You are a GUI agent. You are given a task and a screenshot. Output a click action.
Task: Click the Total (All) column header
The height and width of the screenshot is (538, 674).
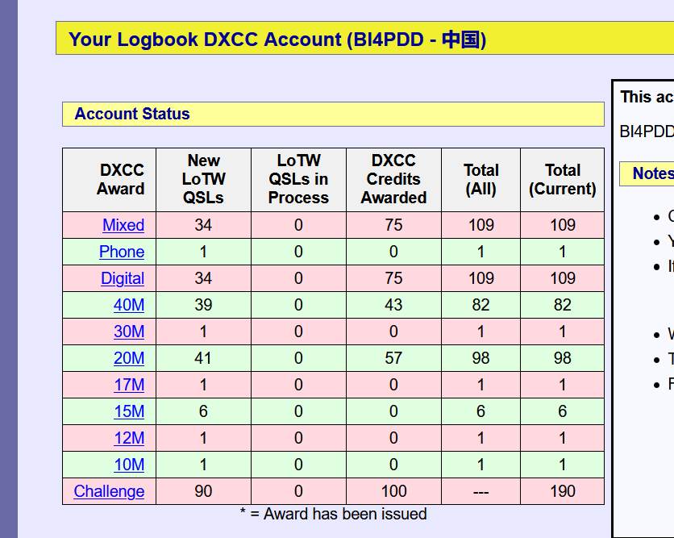[x=481, y=179]
